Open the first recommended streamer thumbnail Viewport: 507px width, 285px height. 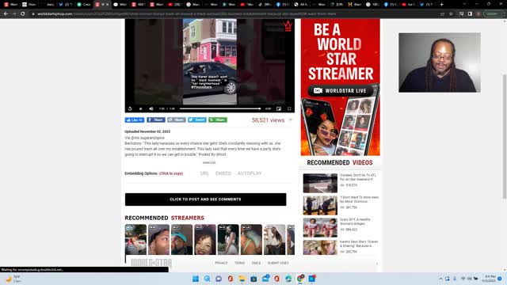(135, 239)
